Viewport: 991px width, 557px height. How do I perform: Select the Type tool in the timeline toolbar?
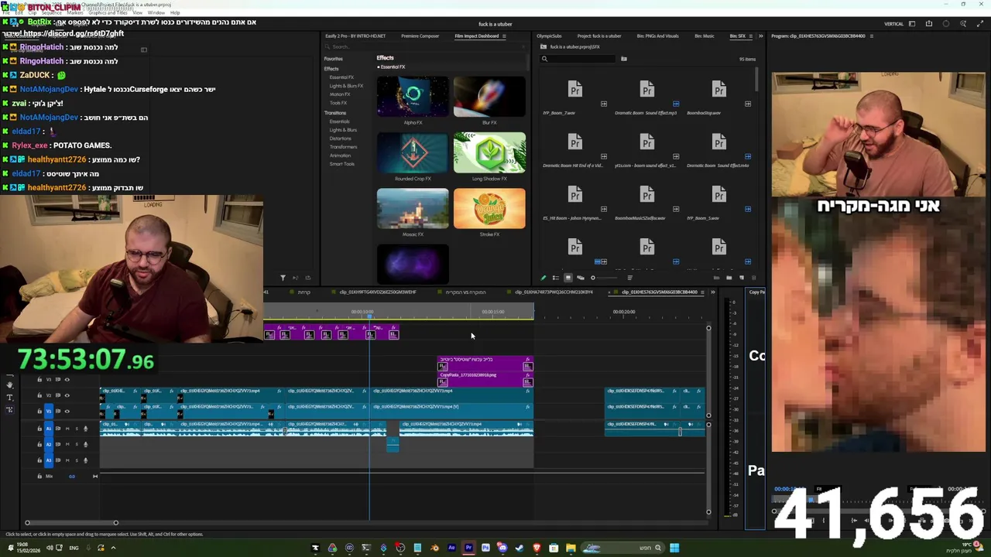tap(9, 397)
